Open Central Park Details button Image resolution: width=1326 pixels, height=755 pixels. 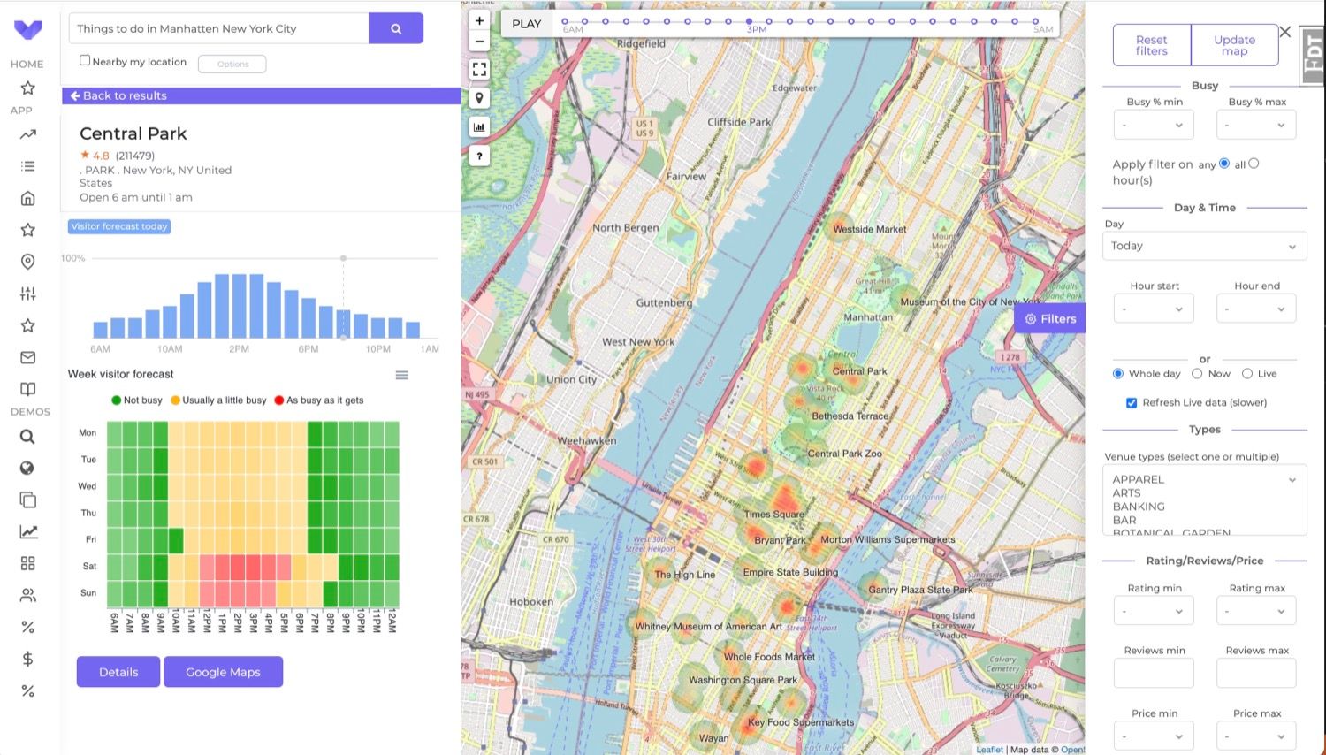(x=118, y=672)
